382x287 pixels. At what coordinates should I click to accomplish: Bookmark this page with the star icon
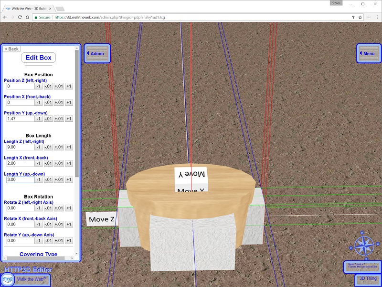tap(360, 17)
